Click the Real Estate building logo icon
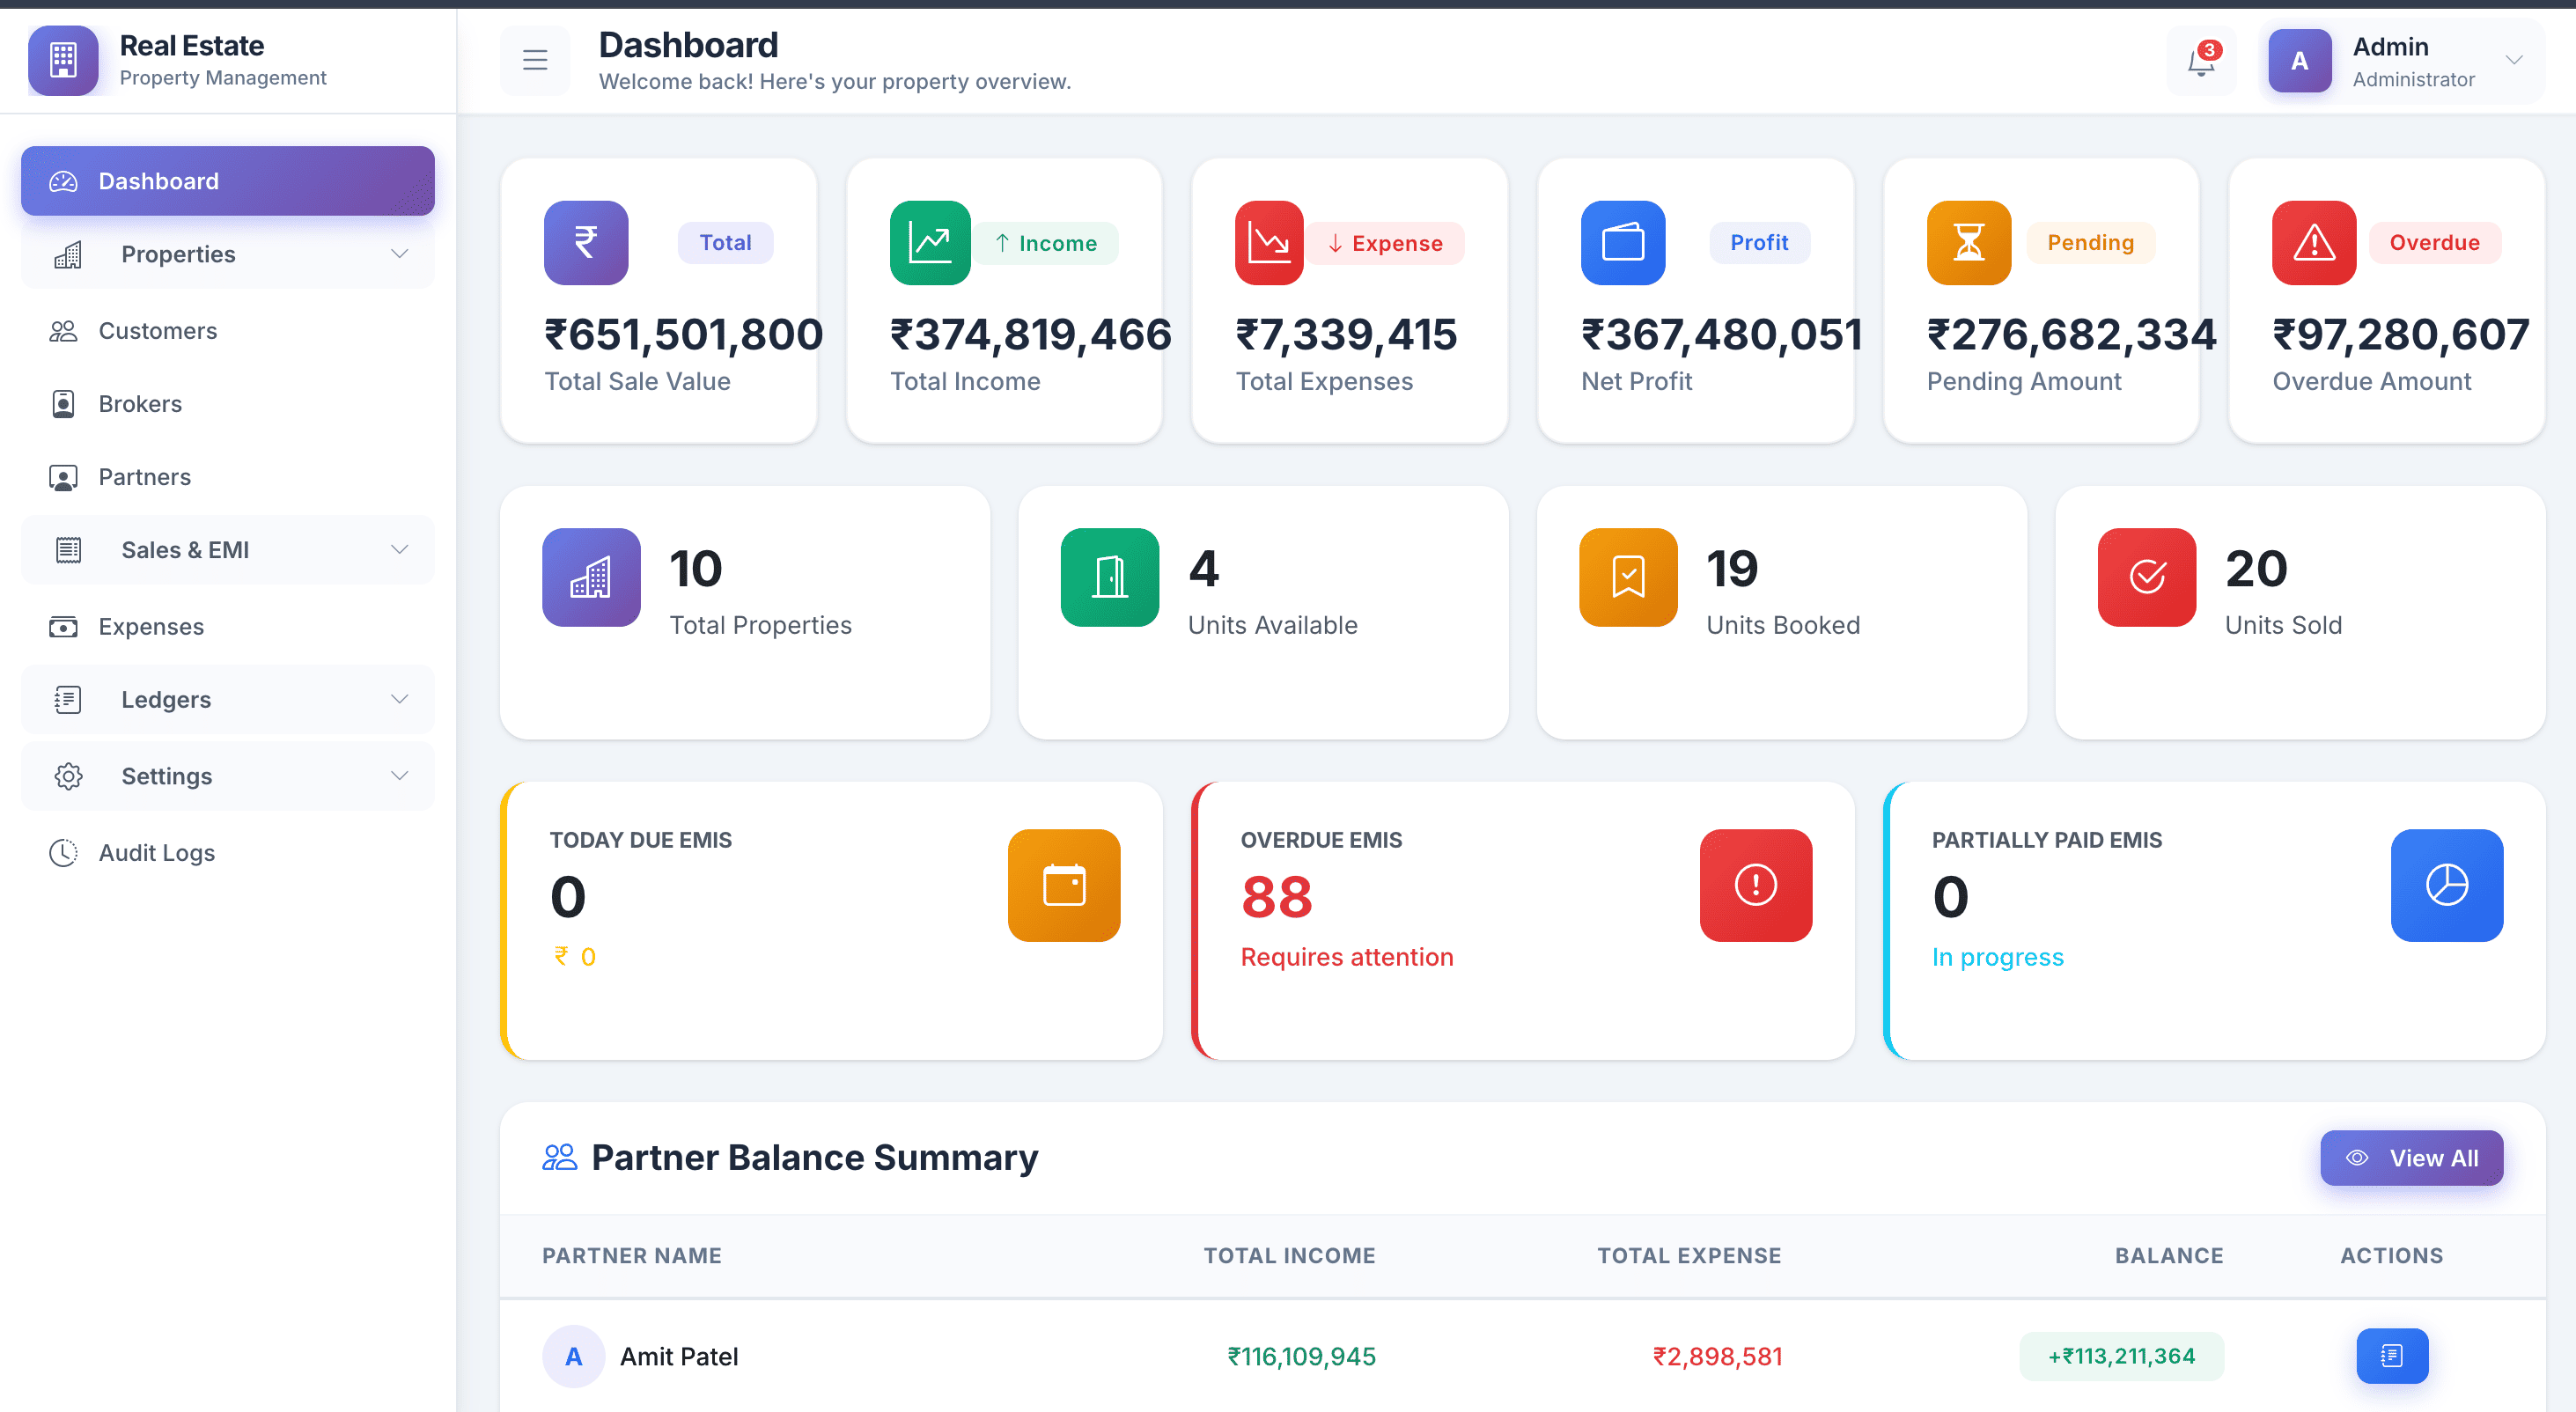This screenshot has width=2576, height=1412. [63, 60]
